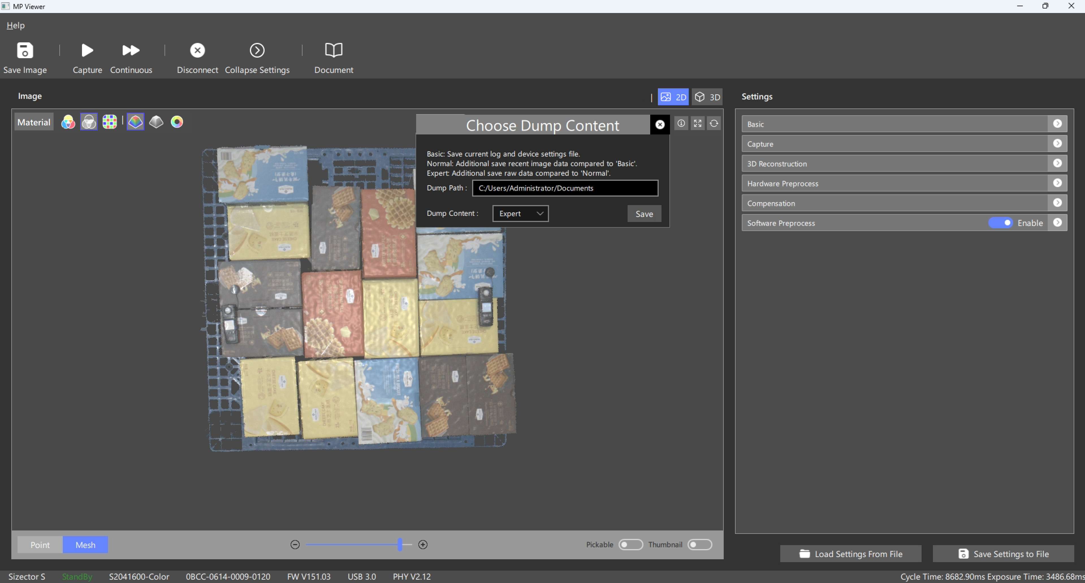Click the zoom out minus icon
This screenshot has height=583, width=1085.
295,545
